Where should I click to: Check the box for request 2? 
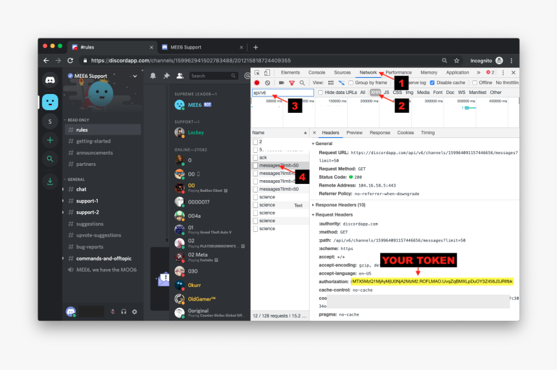coord(255,142)
